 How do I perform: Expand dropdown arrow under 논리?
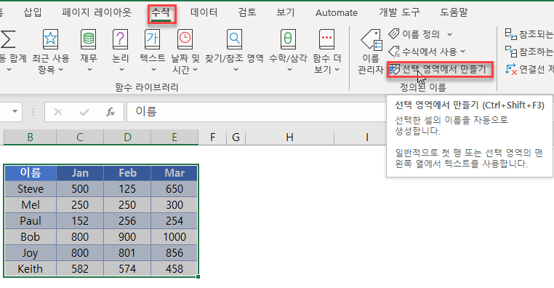click(121, 70)
